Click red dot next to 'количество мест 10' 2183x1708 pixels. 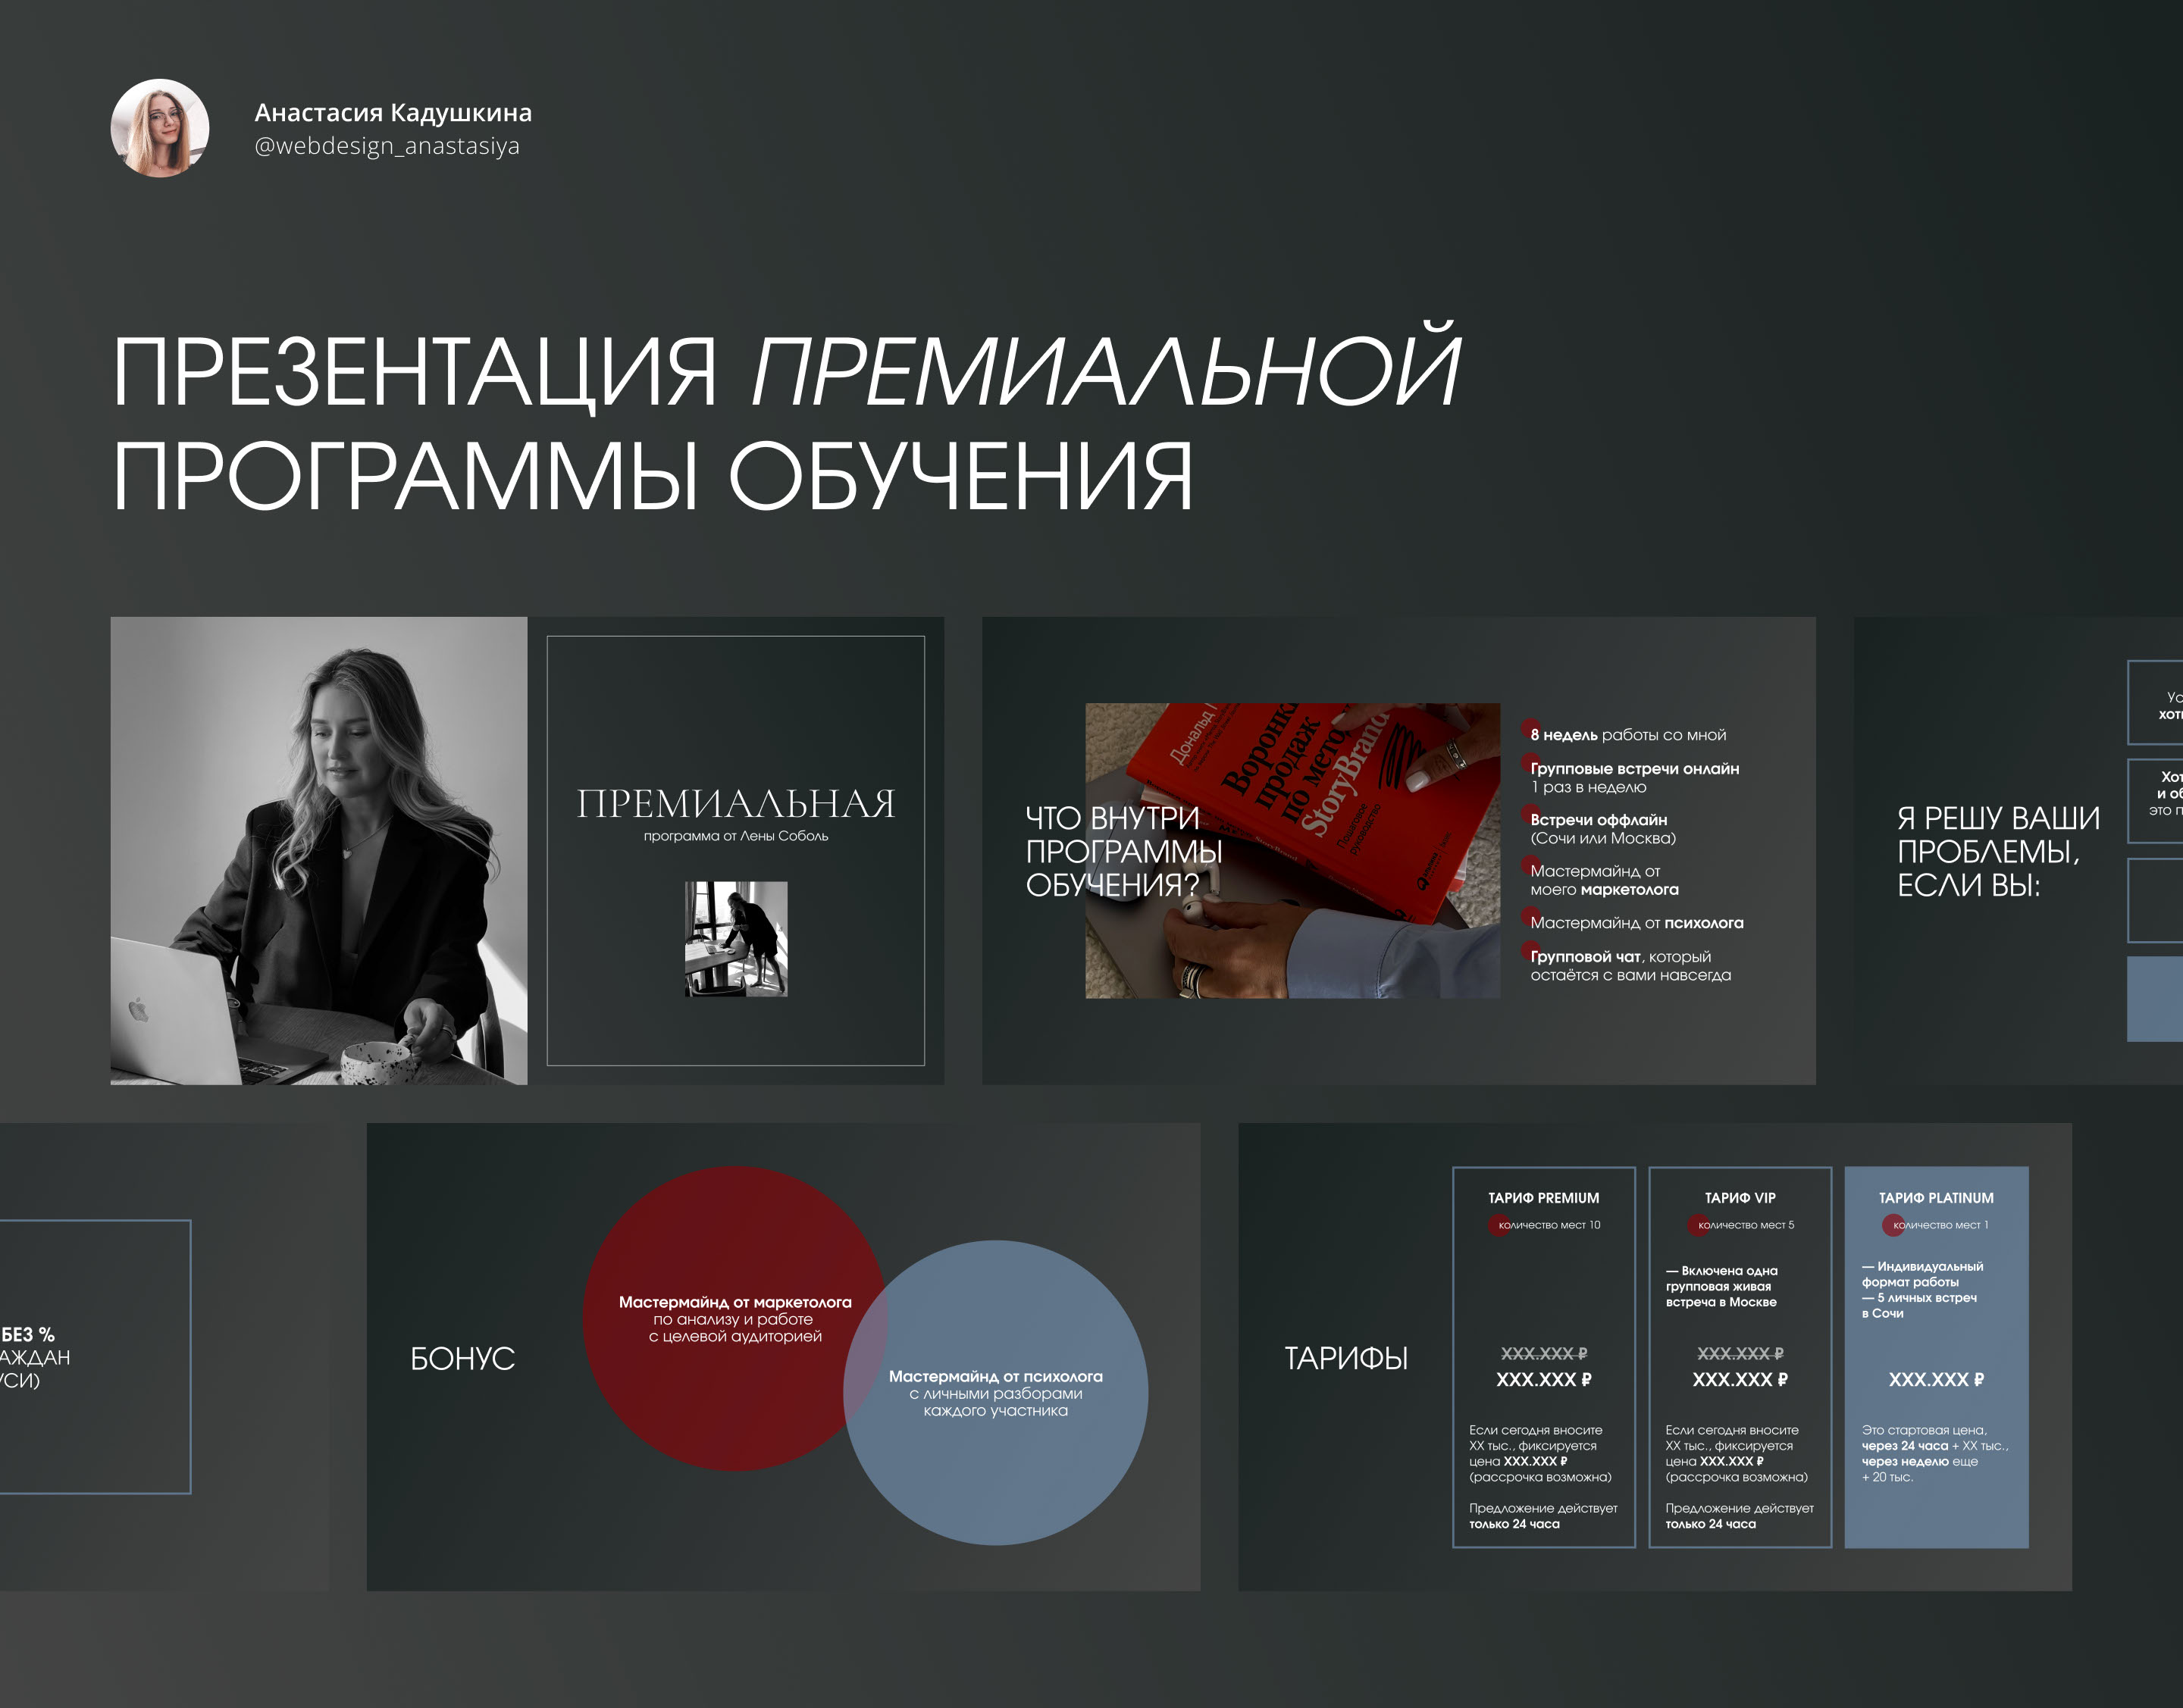tap(1499, 1225)
